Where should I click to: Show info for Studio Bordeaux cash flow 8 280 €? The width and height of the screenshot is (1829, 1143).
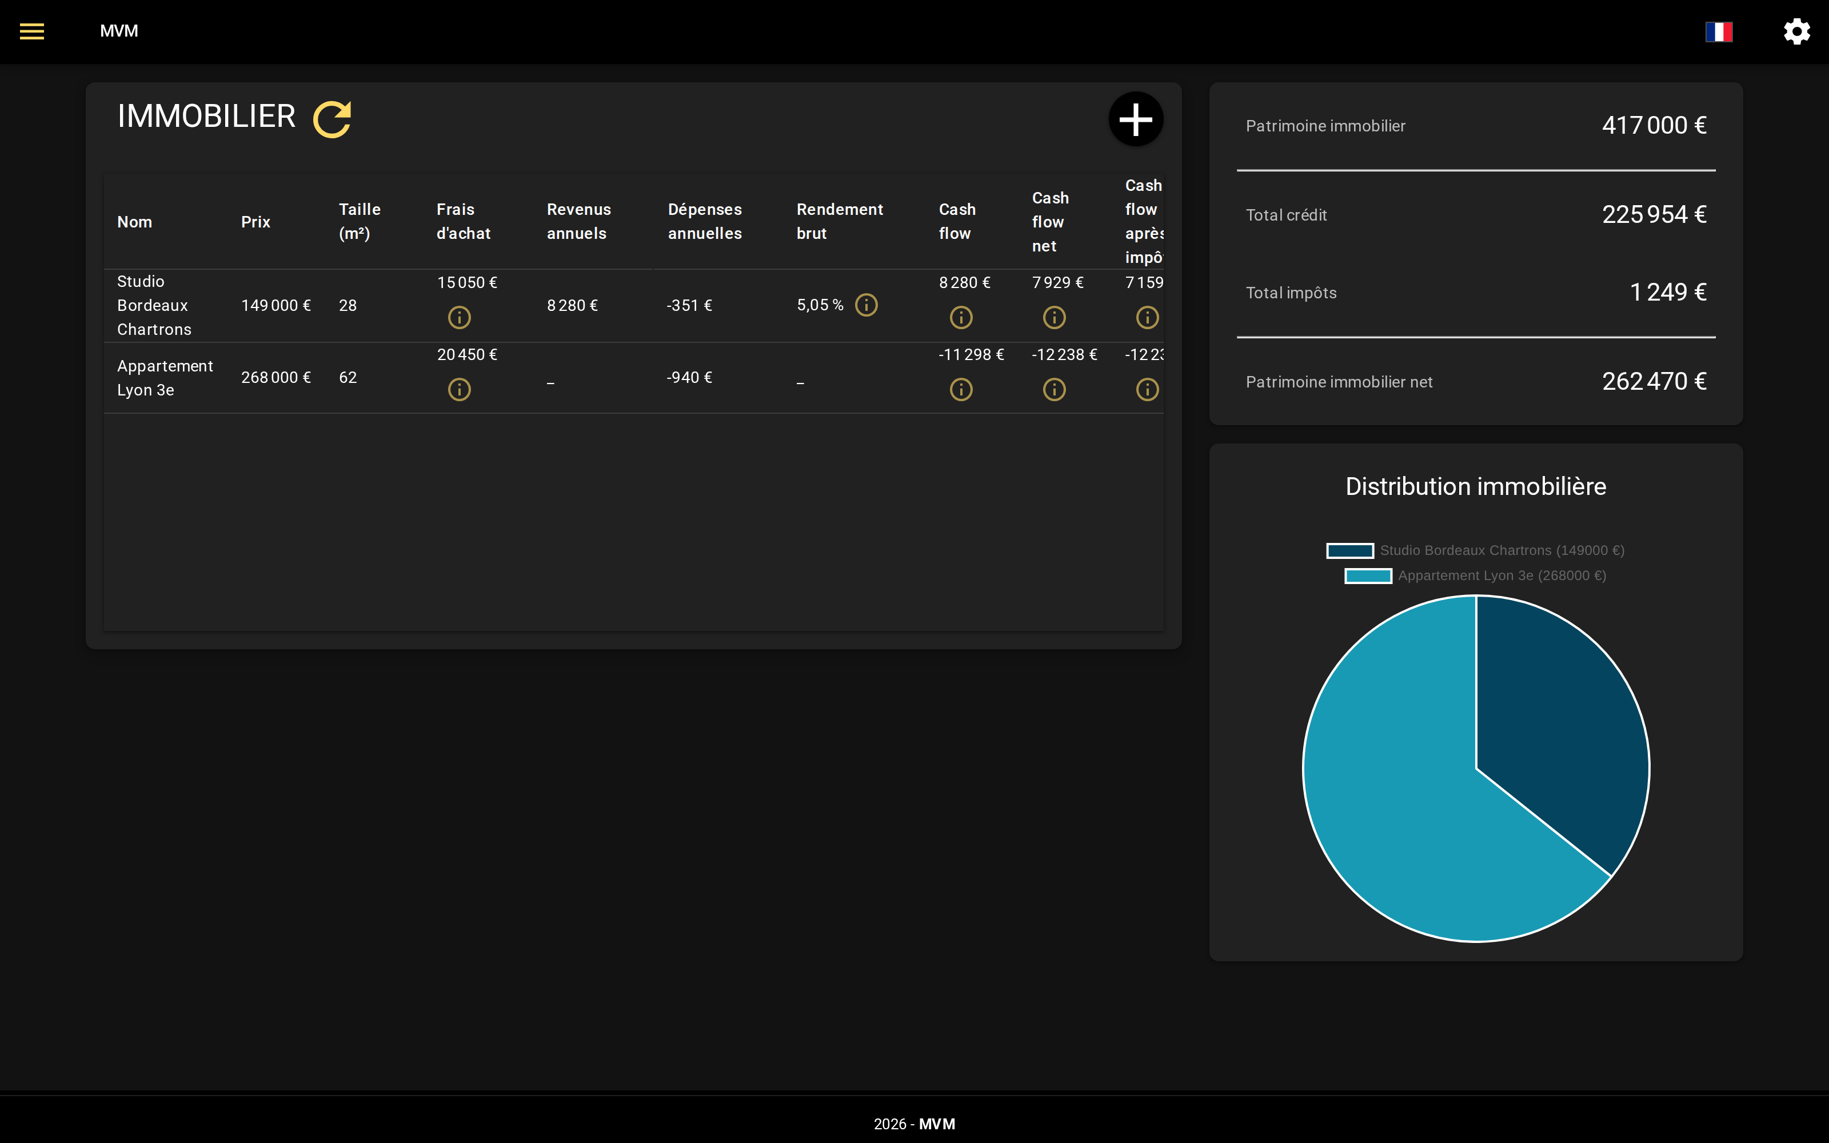coord(961,317)
